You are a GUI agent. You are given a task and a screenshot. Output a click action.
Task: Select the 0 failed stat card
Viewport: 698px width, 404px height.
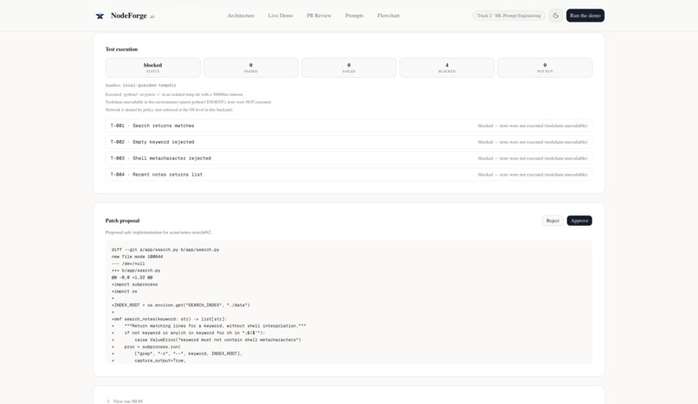(x=348, y=67)
